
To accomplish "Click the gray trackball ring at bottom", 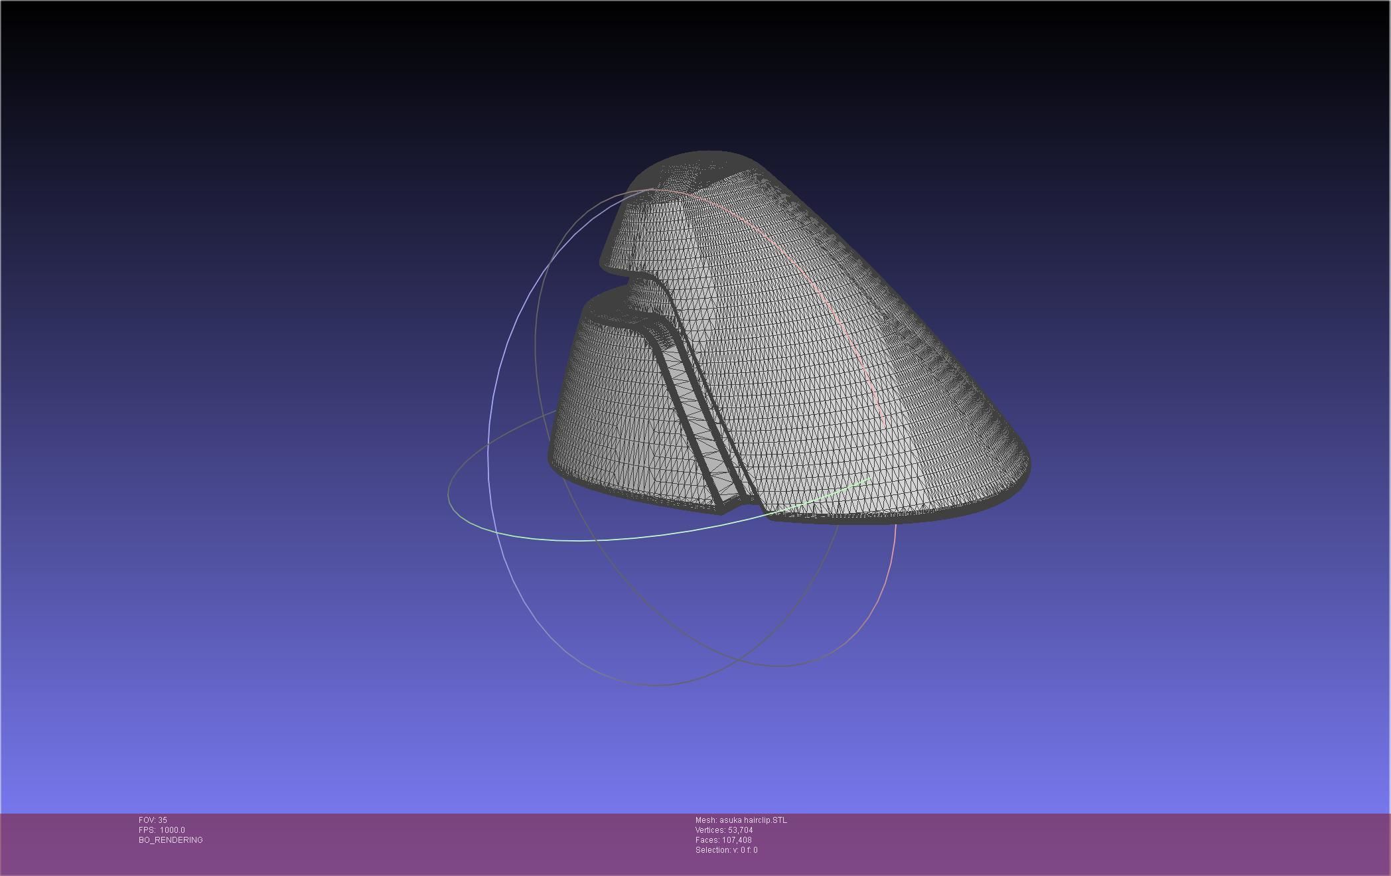I will click(x=657, y=685).
